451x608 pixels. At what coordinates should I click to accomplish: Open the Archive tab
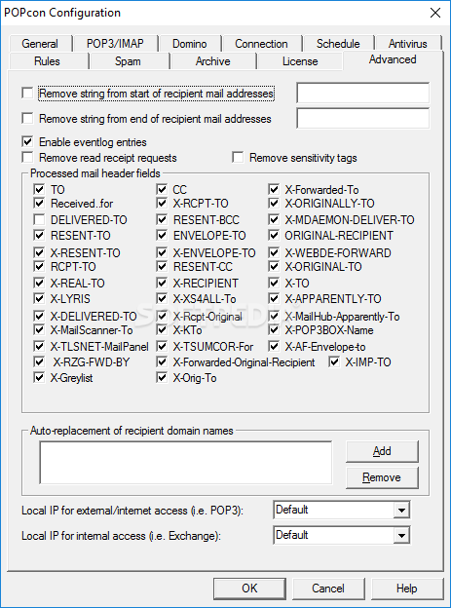tap(213, 61)
